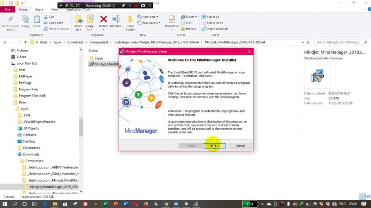Select Videos in navigation pane

coord(18,57)
